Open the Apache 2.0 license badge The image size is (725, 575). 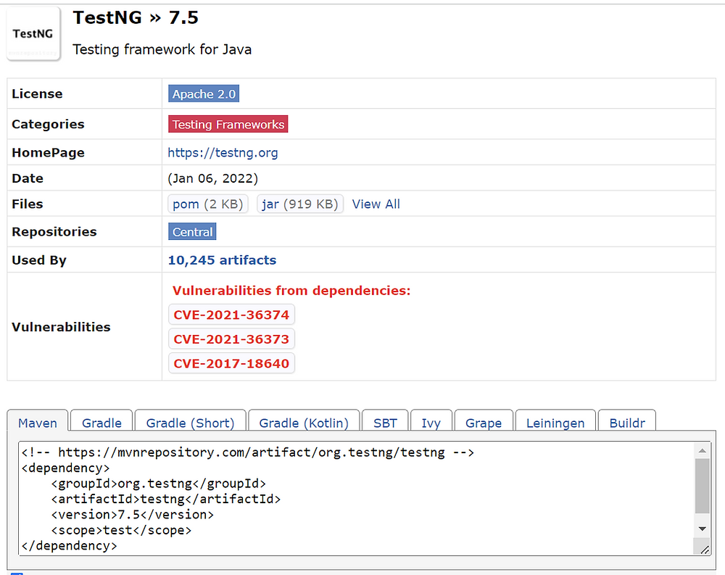coord(204,94)
